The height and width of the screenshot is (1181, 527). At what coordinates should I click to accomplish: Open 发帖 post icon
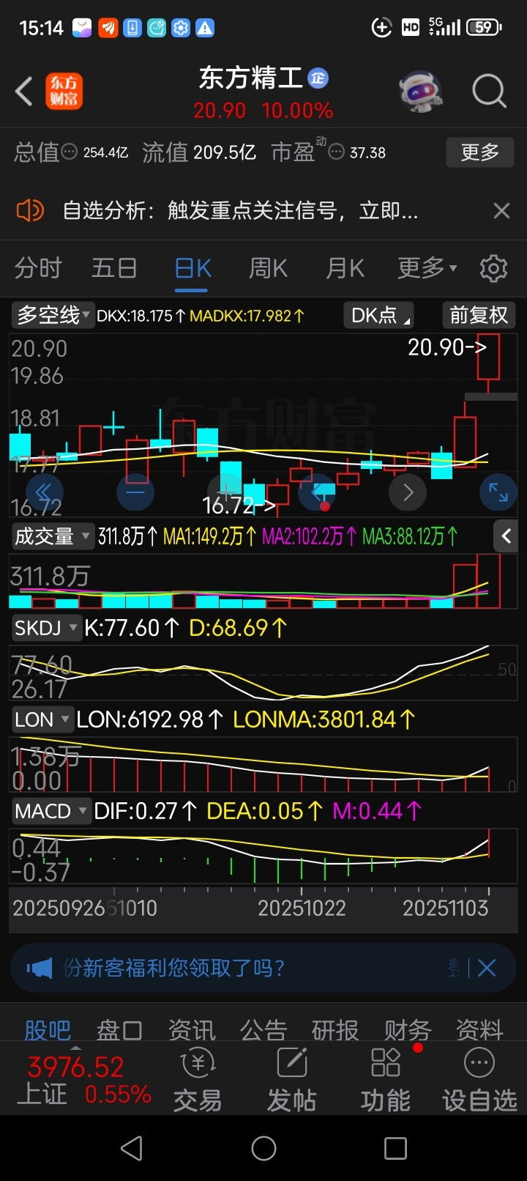(x=291, y=1081)
